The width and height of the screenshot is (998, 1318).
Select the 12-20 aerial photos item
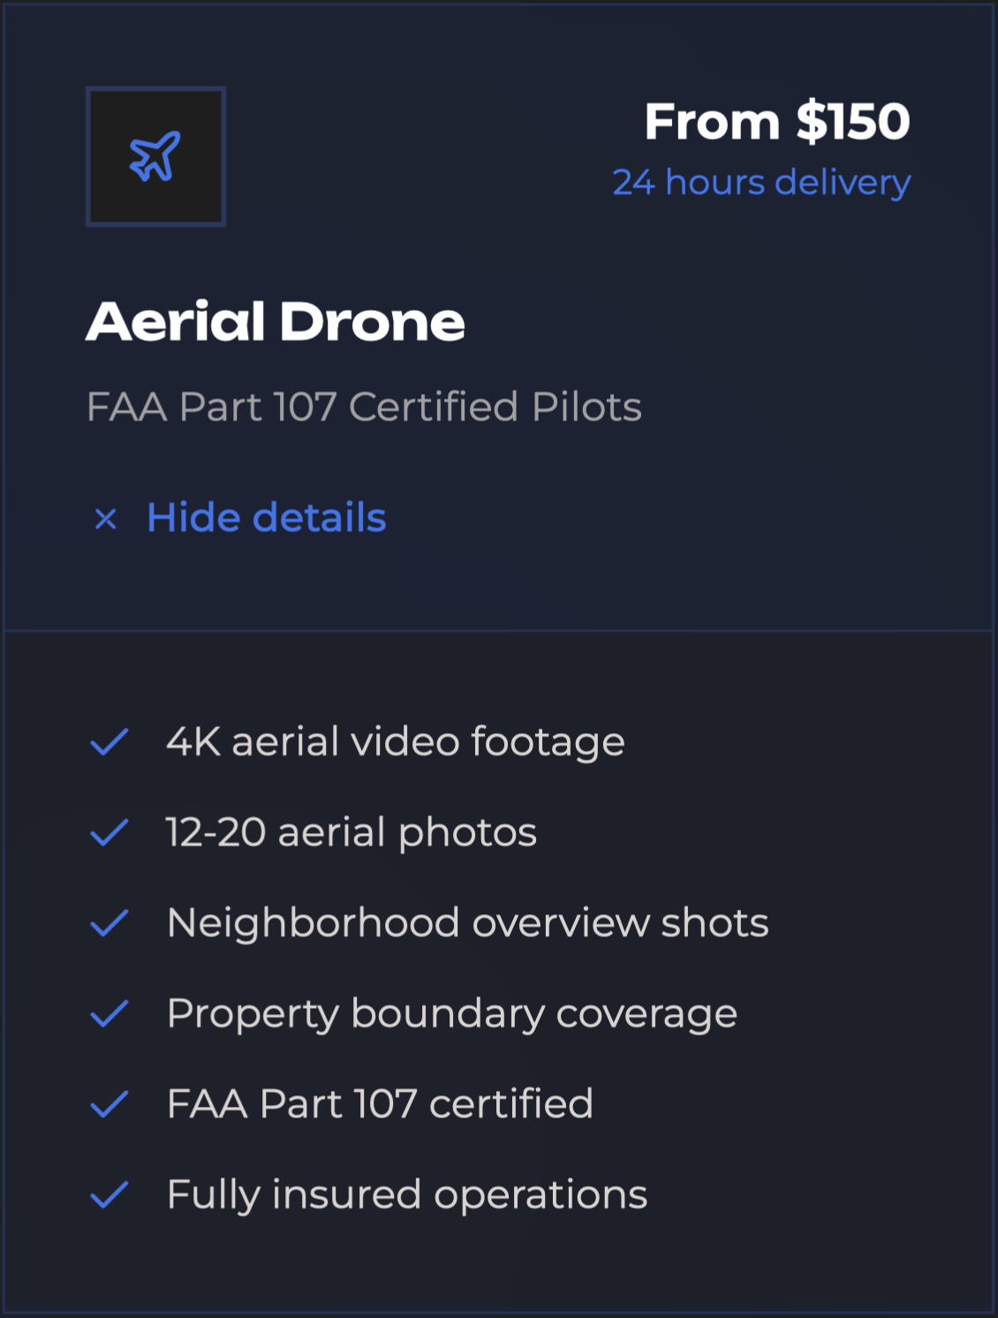351,833
